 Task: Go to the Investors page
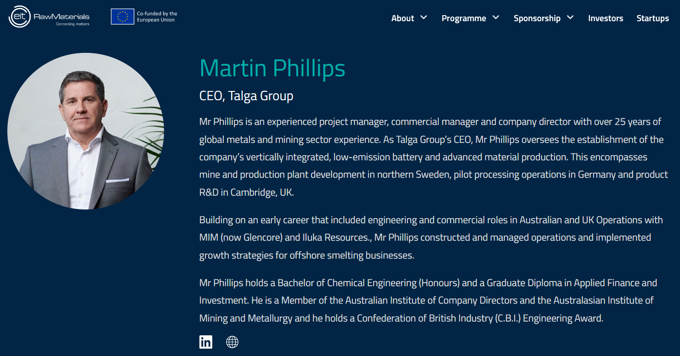tap(606, 18)
